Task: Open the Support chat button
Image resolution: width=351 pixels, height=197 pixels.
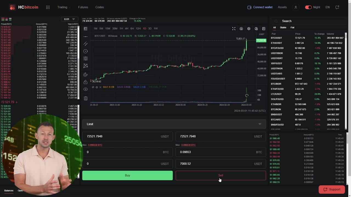Action: tap(332, 189)
